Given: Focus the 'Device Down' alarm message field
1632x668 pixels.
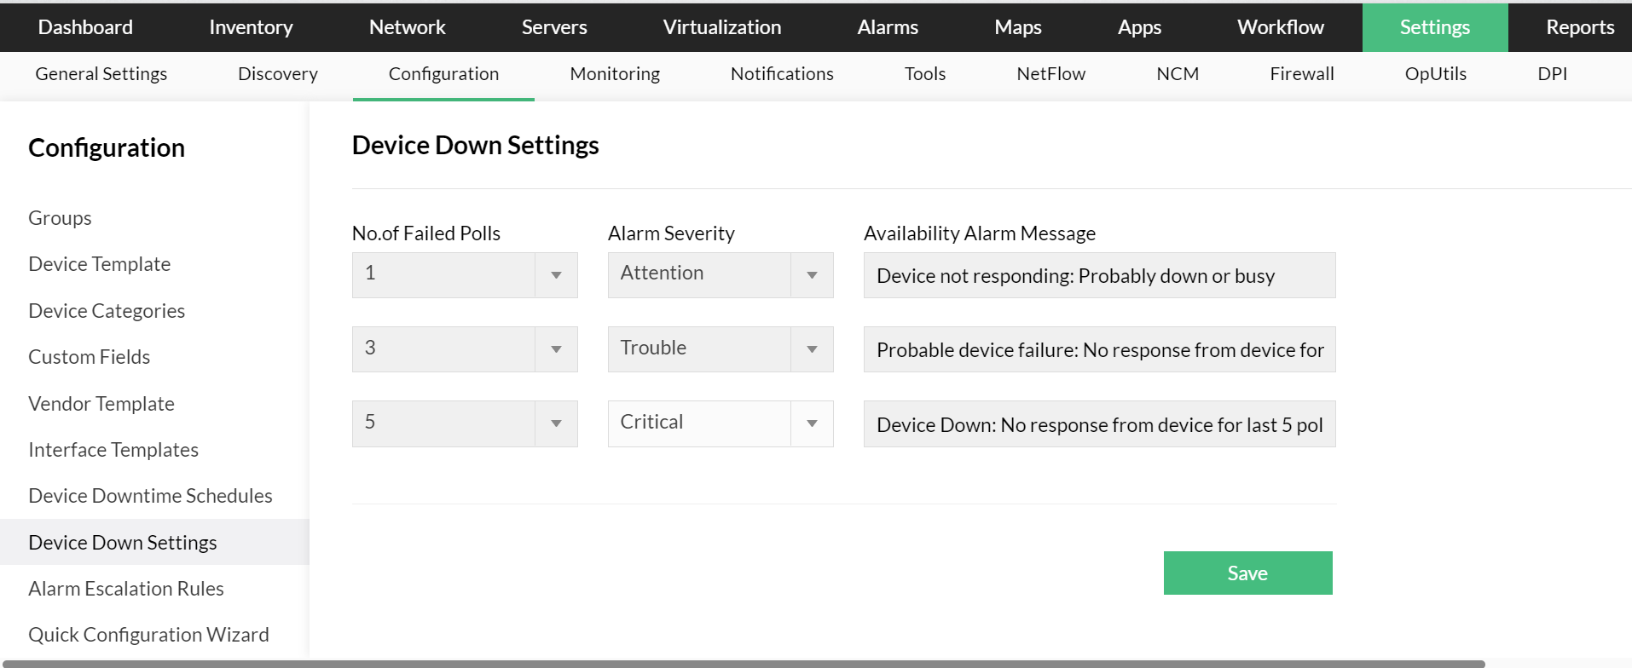Looking at the screenshot, I should (x=1099, y=423).
